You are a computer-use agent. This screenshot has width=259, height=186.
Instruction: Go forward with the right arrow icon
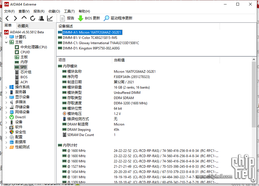(15, 18)
